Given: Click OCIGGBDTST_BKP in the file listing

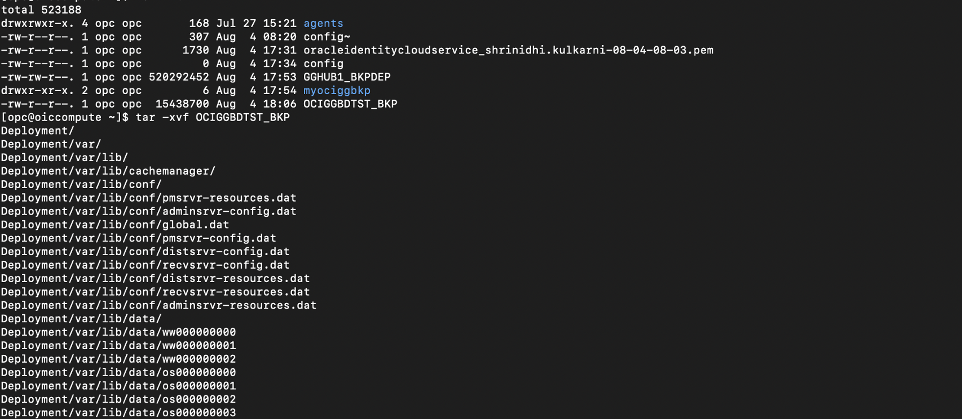Looking at the screenshot, I should coord(350,104).
